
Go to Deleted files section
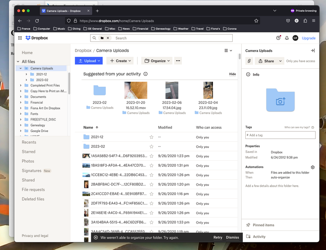[x=33, y=199]
